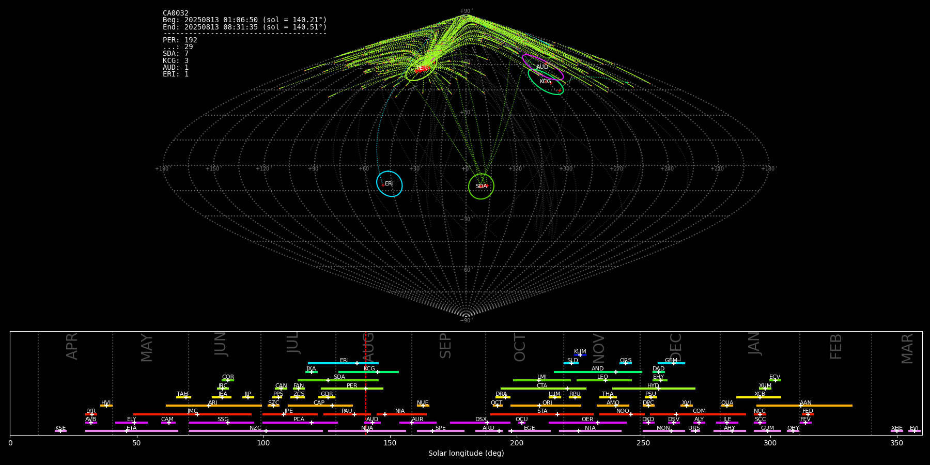Click the KSE shower label in the timeline
The image size is (930, 465).
60,428
